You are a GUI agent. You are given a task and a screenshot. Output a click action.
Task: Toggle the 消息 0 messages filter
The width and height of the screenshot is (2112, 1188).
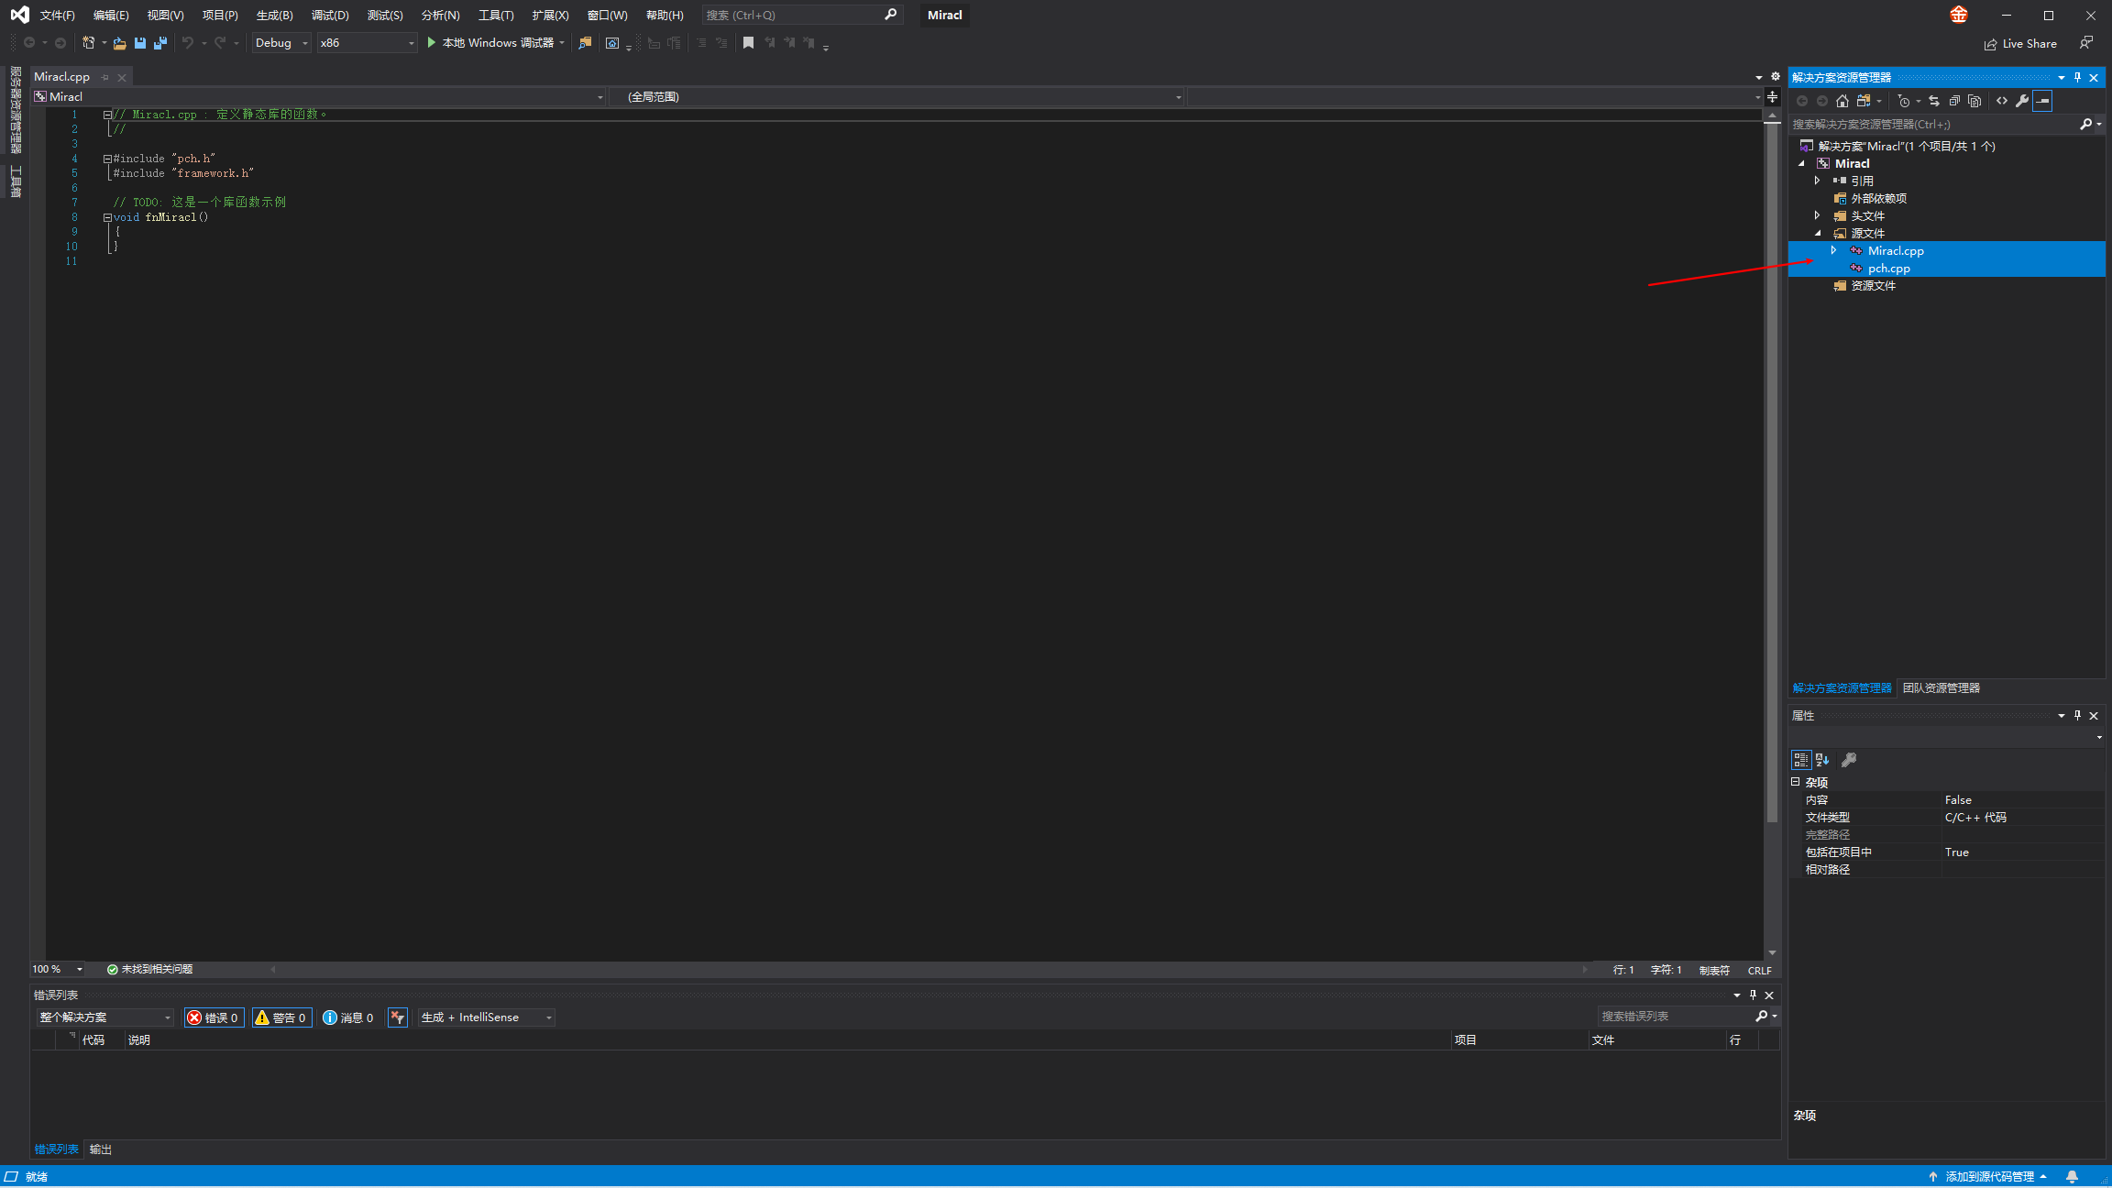348,1017
